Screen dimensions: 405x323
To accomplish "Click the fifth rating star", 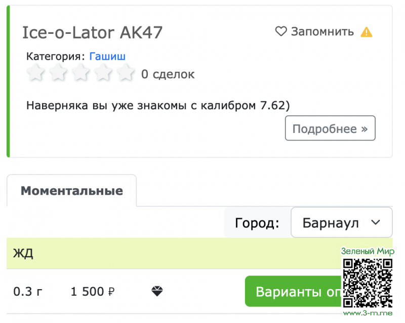I will 125,73.
